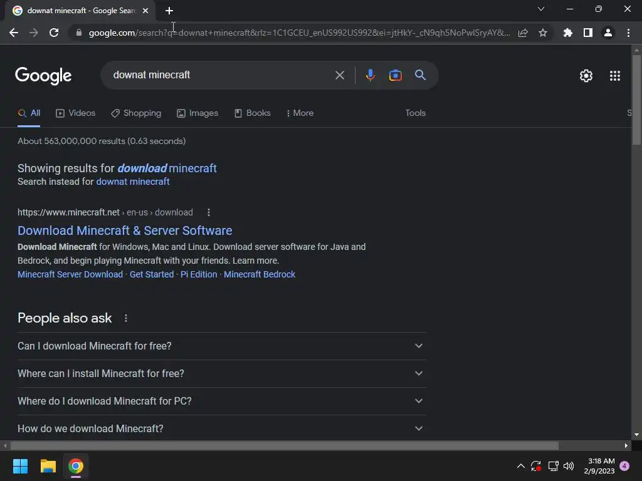
Task: Open the network tray icon
Action: click(553, 466)
